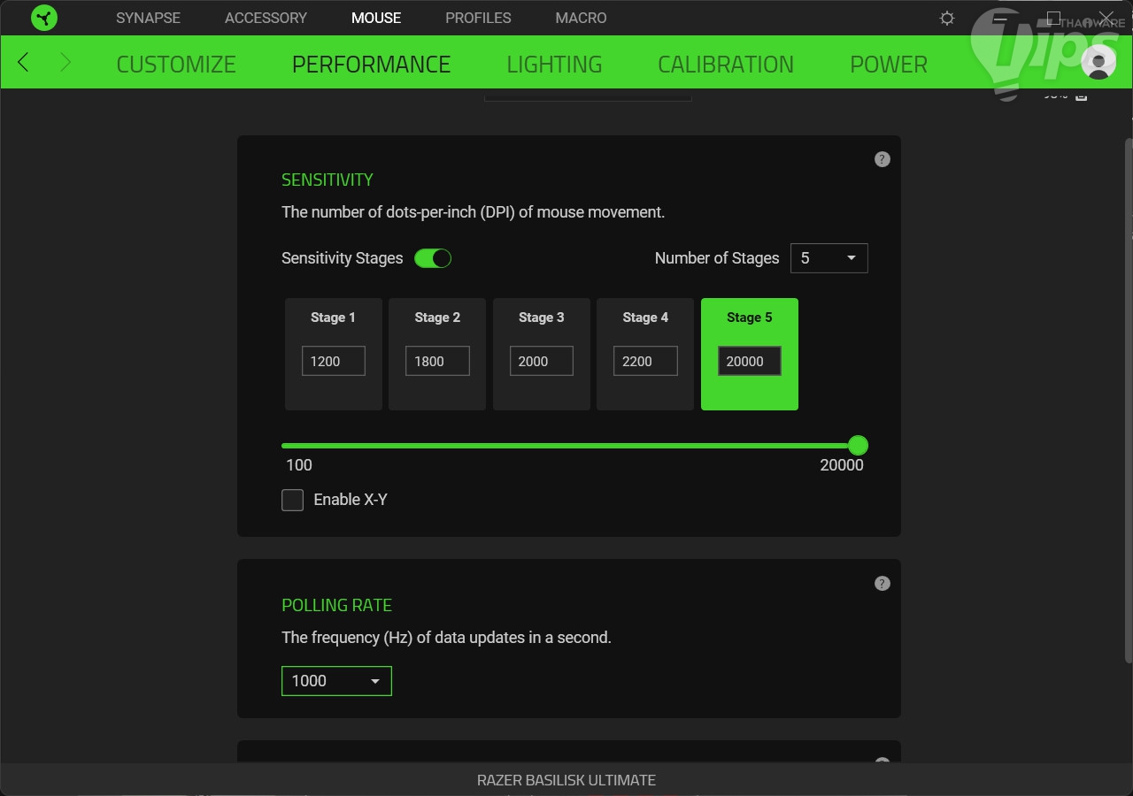Select the MOUSE tab
The image size is (1133, 796).
click(376, 18)
